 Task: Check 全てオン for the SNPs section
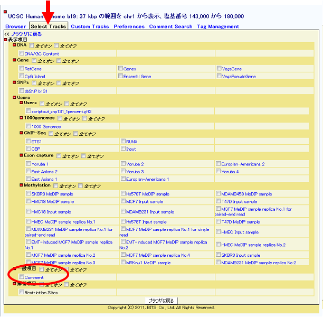tap(34, 83)
